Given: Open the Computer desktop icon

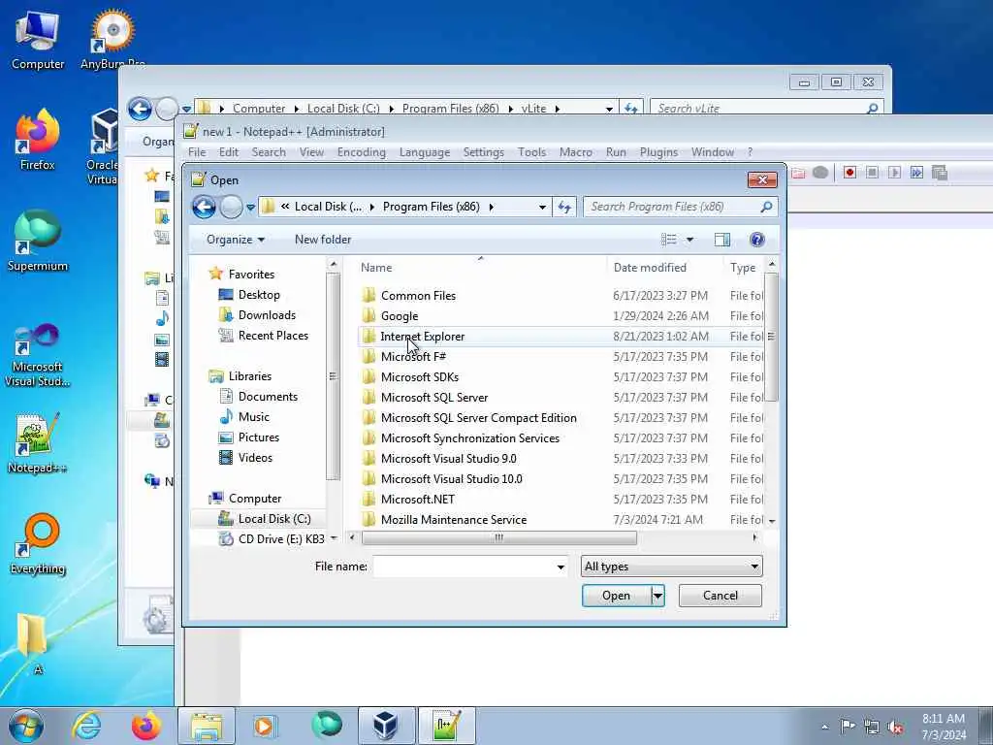Looking at the screenshot, I should 38,40.
